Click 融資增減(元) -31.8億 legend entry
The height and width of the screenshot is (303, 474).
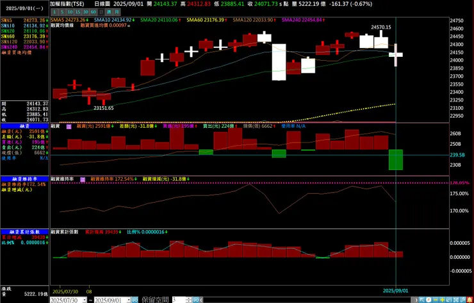click(166, 179)
